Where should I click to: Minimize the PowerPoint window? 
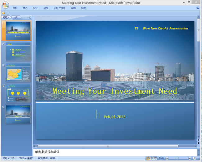[184, 2]
